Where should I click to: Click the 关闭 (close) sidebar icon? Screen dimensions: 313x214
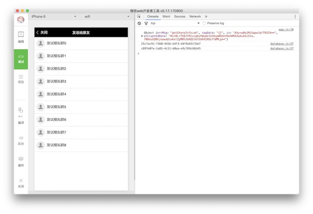[x=21, y=183]
